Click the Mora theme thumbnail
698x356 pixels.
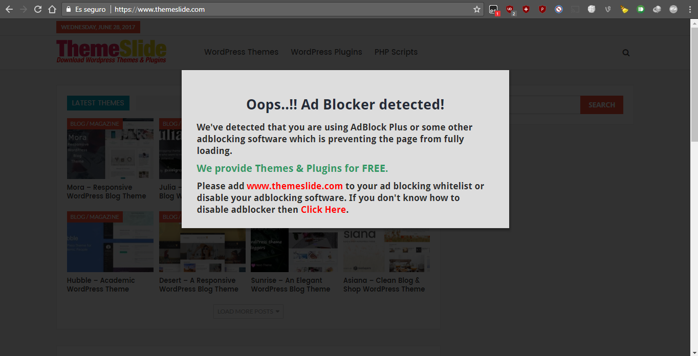[x=110, y=149]
